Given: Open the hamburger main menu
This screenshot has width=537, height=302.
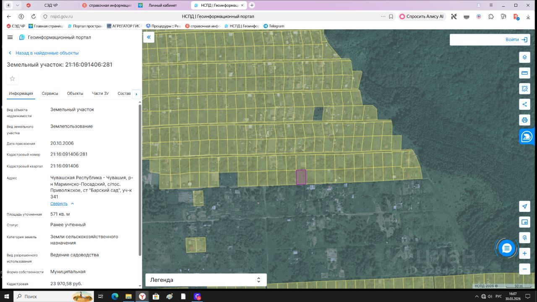Looking at the screenshot, I should point(10,37).
